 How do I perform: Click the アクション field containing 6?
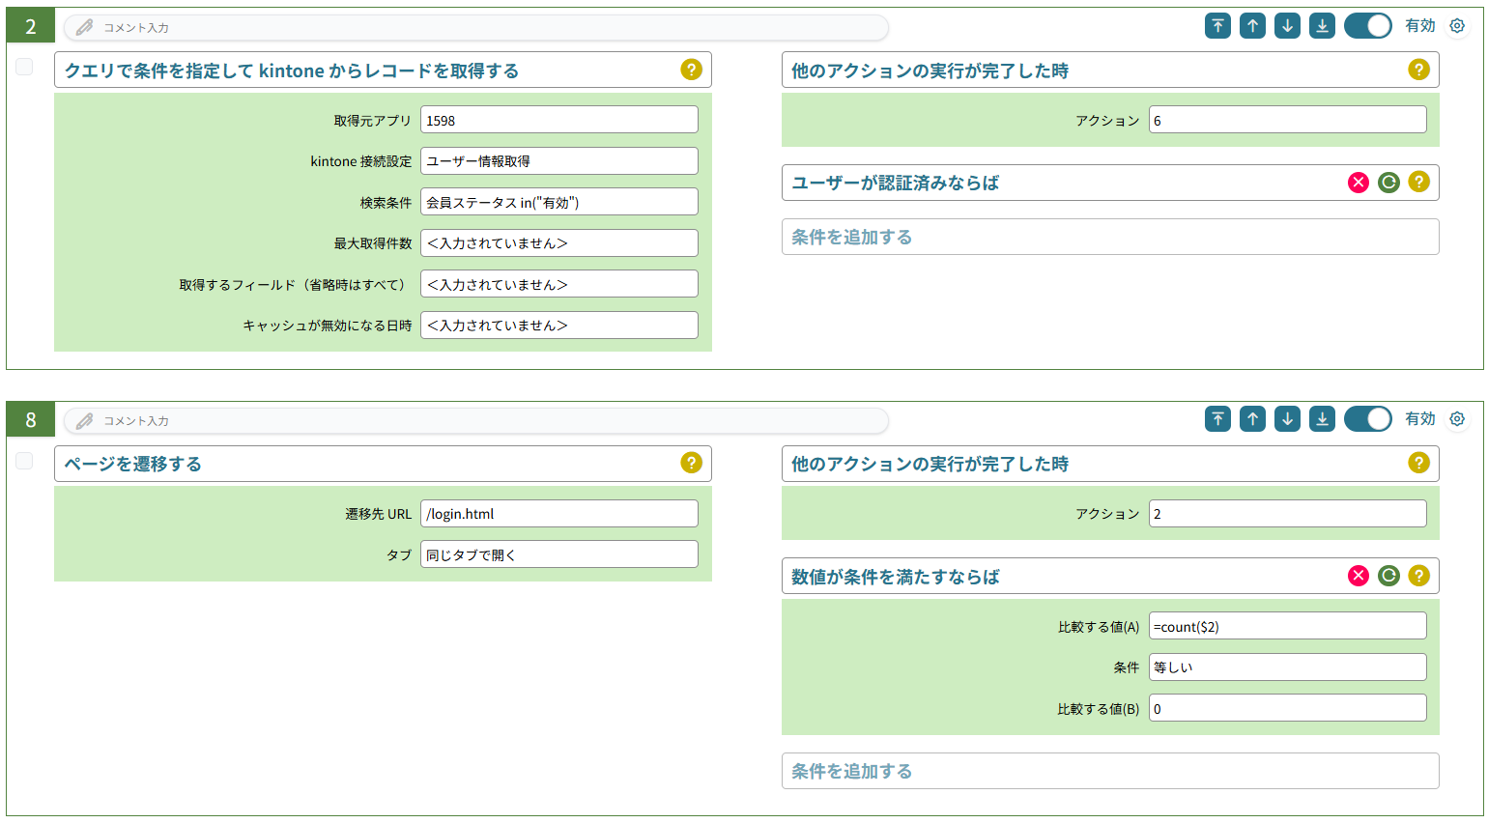pyautogui.click(x=1287, y=120)
